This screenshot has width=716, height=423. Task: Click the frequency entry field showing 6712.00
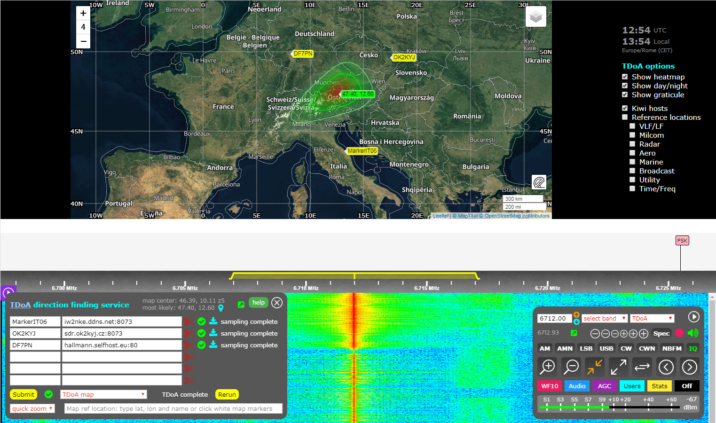(x=555, y=318)
